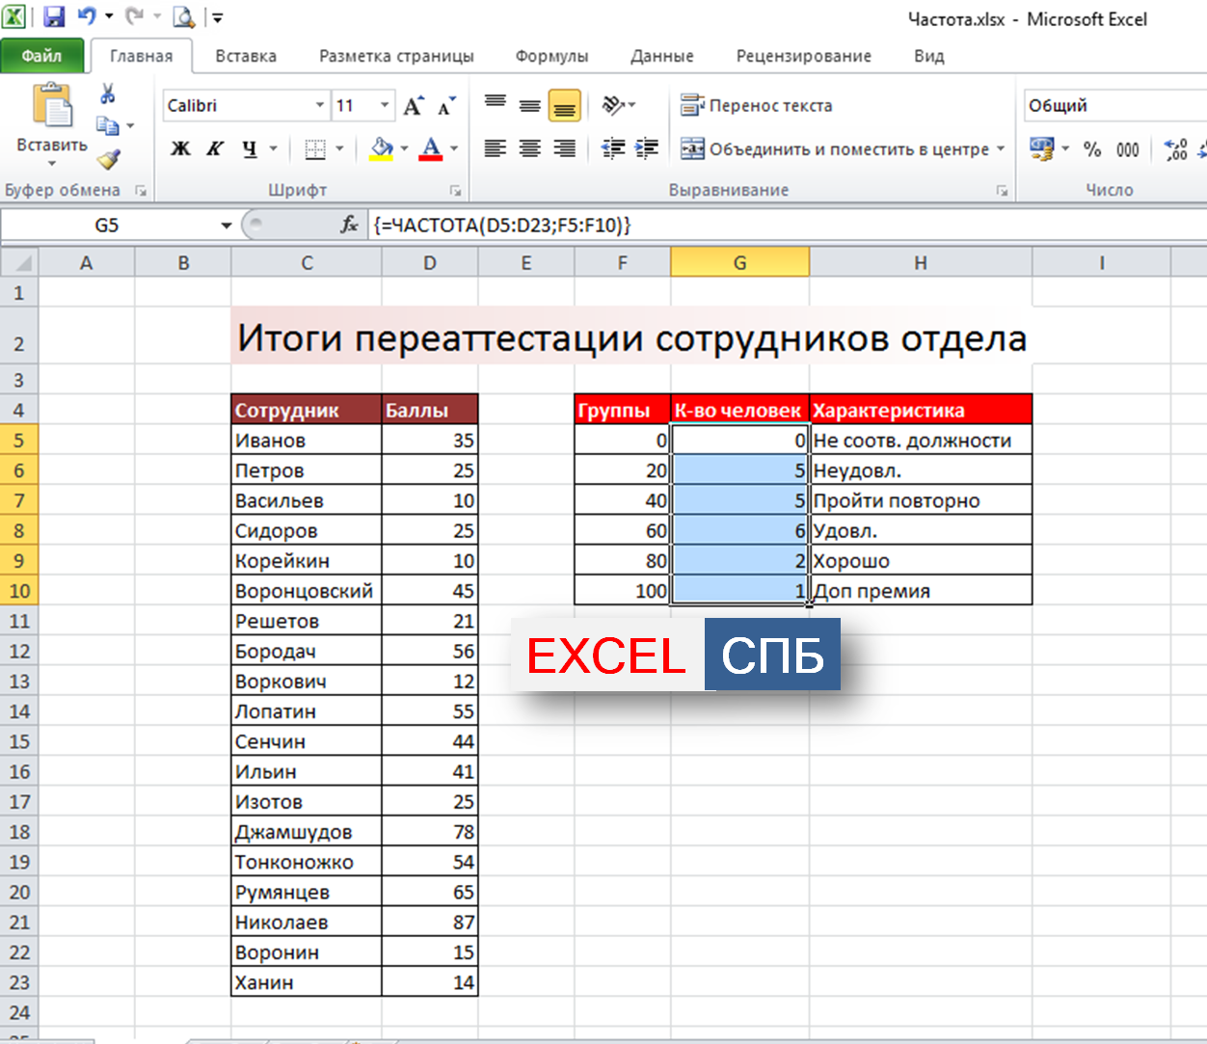Click the Percent Style icon
Viewport: 1207px width, 1044px height.
[x=1091, y=149]
